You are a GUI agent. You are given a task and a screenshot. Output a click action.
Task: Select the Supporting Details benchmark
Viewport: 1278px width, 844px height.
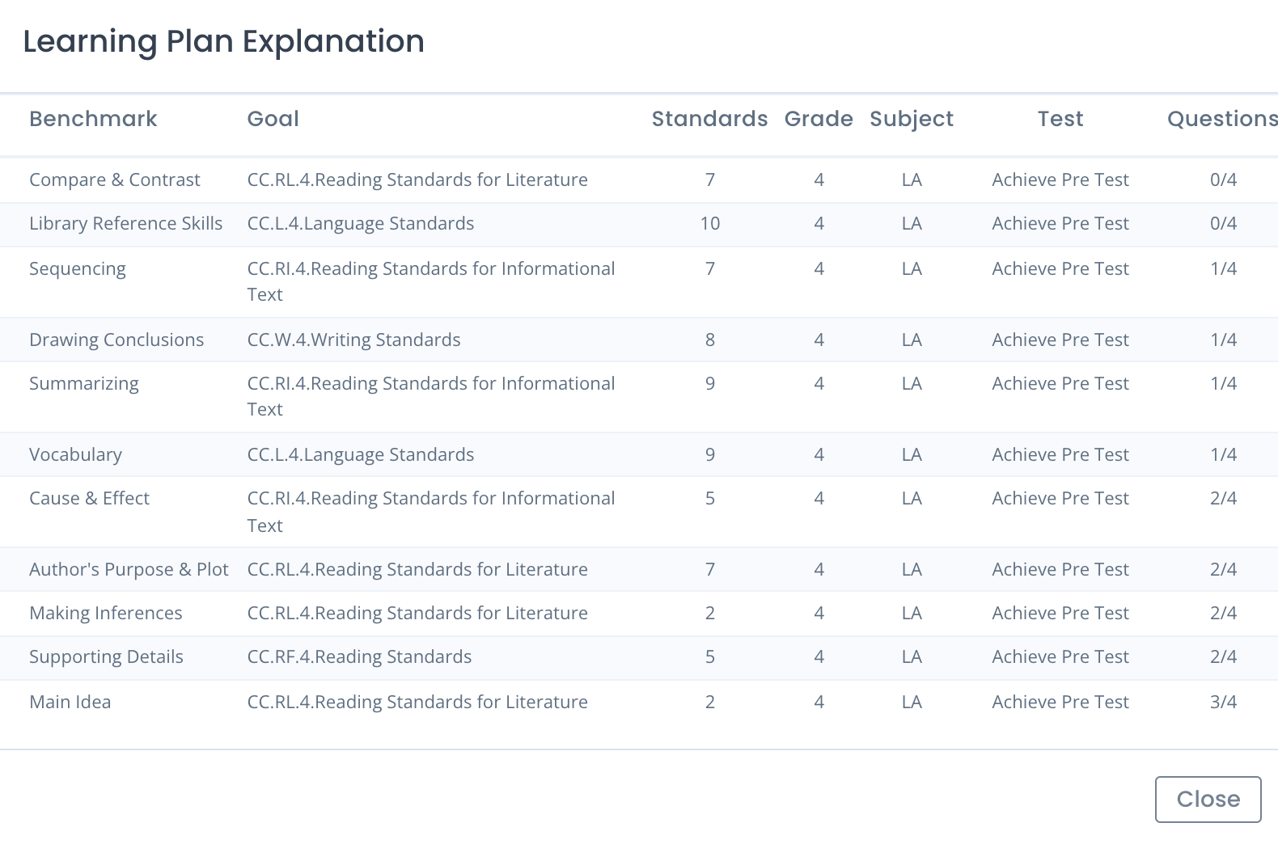click(106, 657)
